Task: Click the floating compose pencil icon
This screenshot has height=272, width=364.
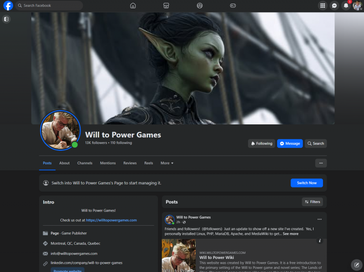Action: 356,265
